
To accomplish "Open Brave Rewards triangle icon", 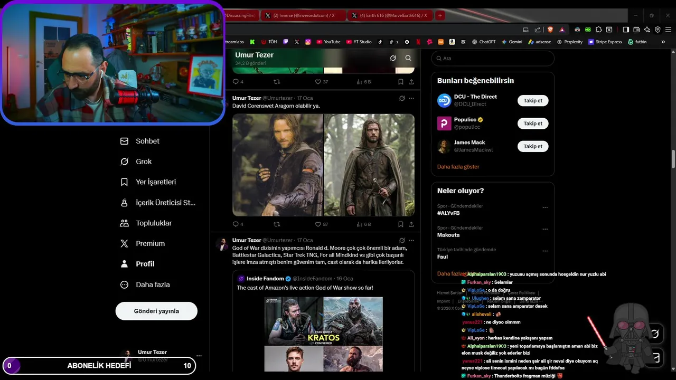I will click(562, 30).
